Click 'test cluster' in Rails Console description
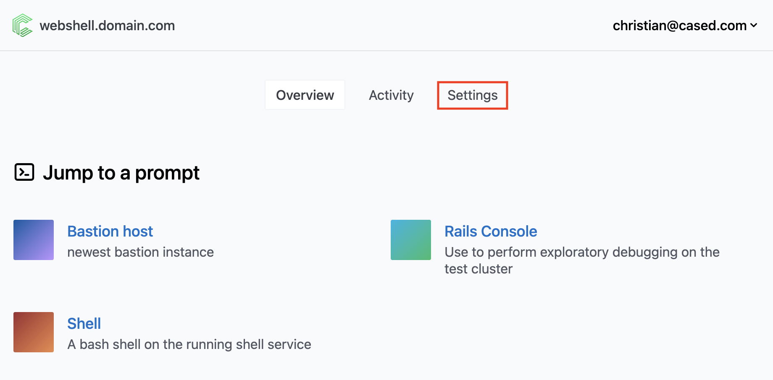 [479, 269]
